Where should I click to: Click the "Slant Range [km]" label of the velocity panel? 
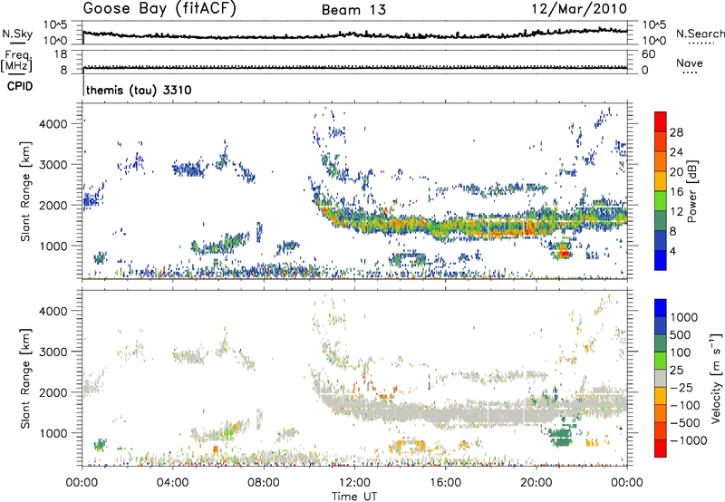point(25,379)
